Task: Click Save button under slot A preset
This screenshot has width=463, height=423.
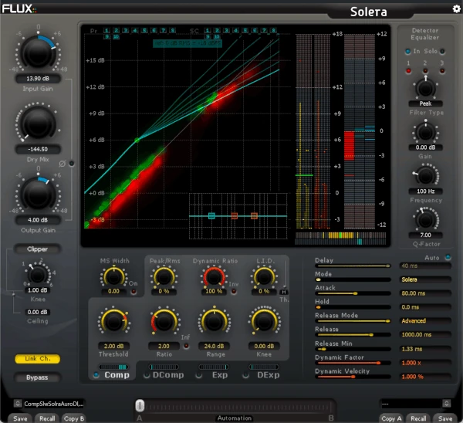Action: coord(20,418)
